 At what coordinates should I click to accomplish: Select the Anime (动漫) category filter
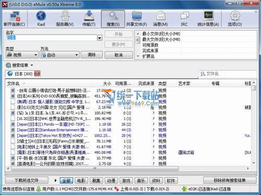(111, 180)
